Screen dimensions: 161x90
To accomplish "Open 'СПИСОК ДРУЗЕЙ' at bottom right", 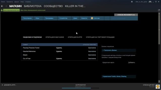I will pyautogui.click(x=149, y=85).
